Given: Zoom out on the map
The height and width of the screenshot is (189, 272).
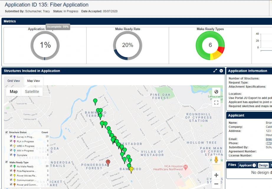Looking at the screenshot, I should click(x=216, y=184).
